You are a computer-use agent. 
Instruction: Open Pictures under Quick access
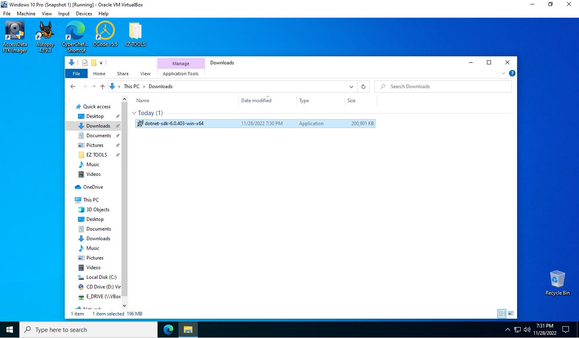[95, 145]
